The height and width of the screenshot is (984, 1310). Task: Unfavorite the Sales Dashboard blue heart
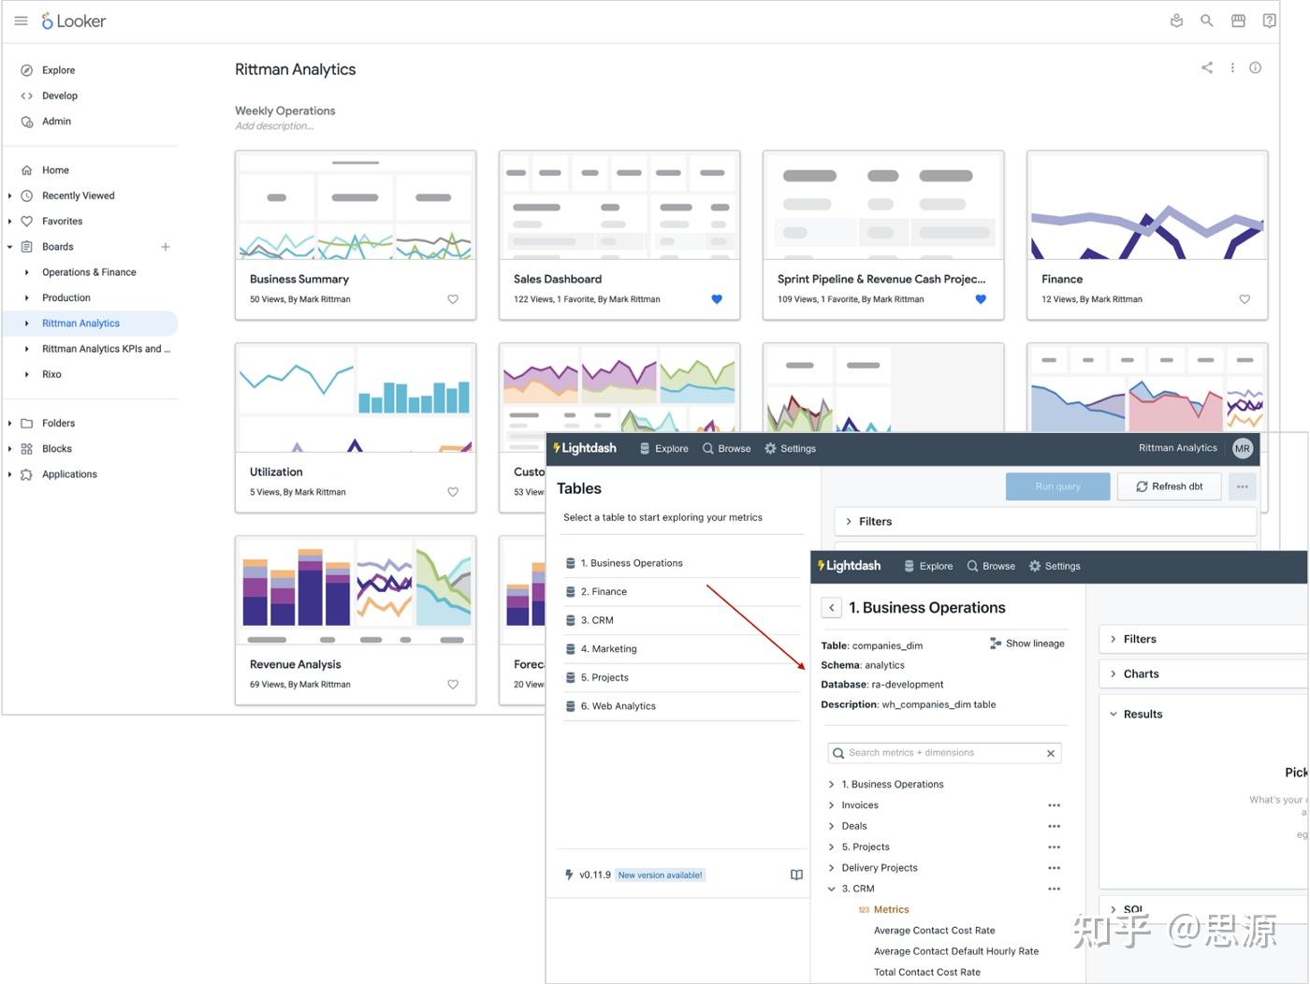717,299
